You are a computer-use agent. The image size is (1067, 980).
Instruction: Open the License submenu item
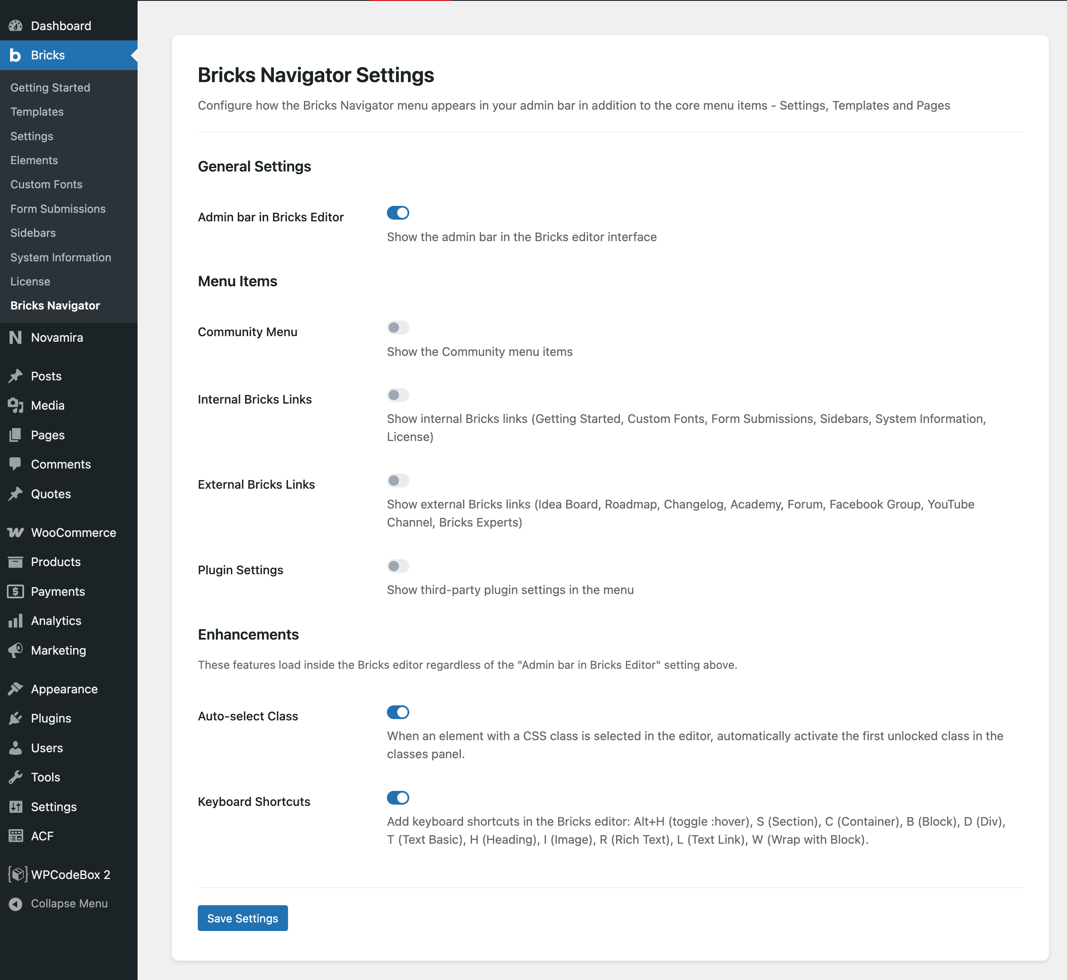click(30, 282)
